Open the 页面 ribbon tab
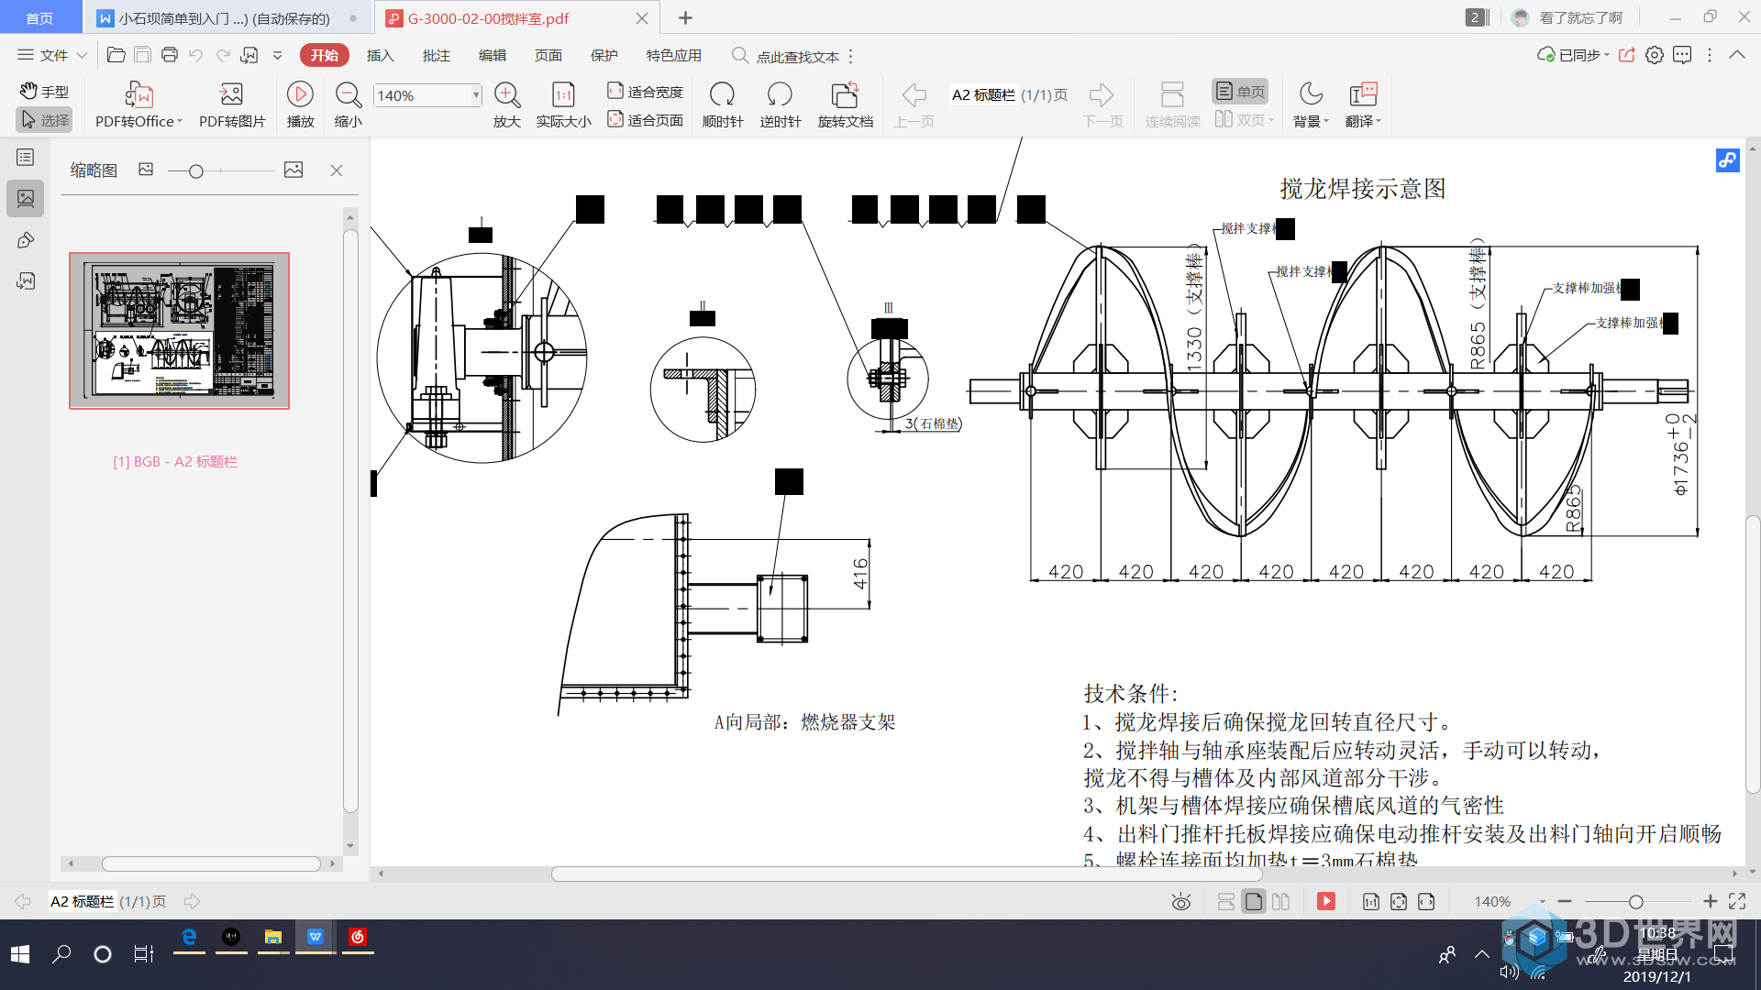The height and width of the screenshot is (990, 1761). pos(548,56)
